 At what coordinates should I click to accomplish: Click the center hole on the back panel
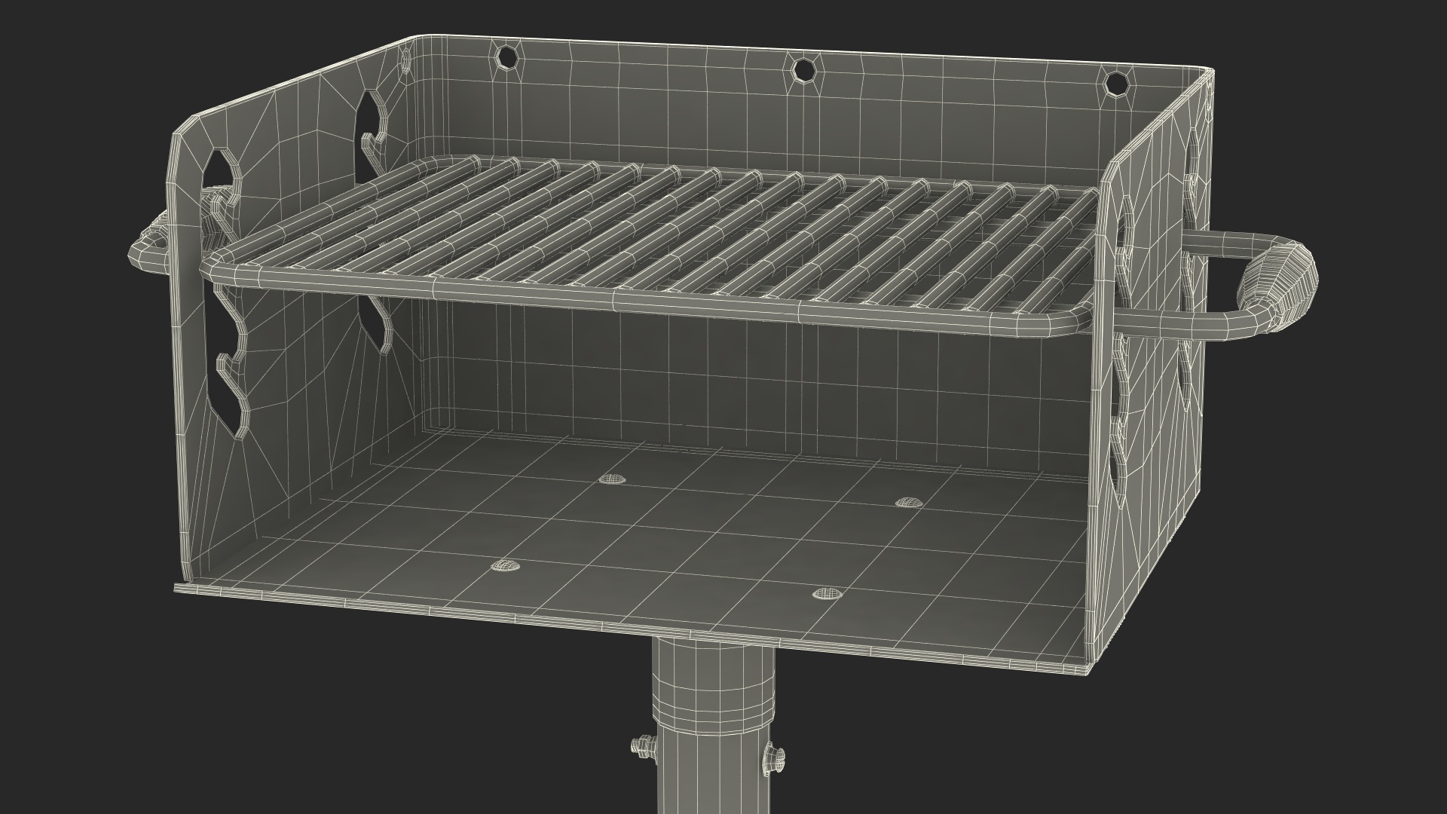click(804, 70)
